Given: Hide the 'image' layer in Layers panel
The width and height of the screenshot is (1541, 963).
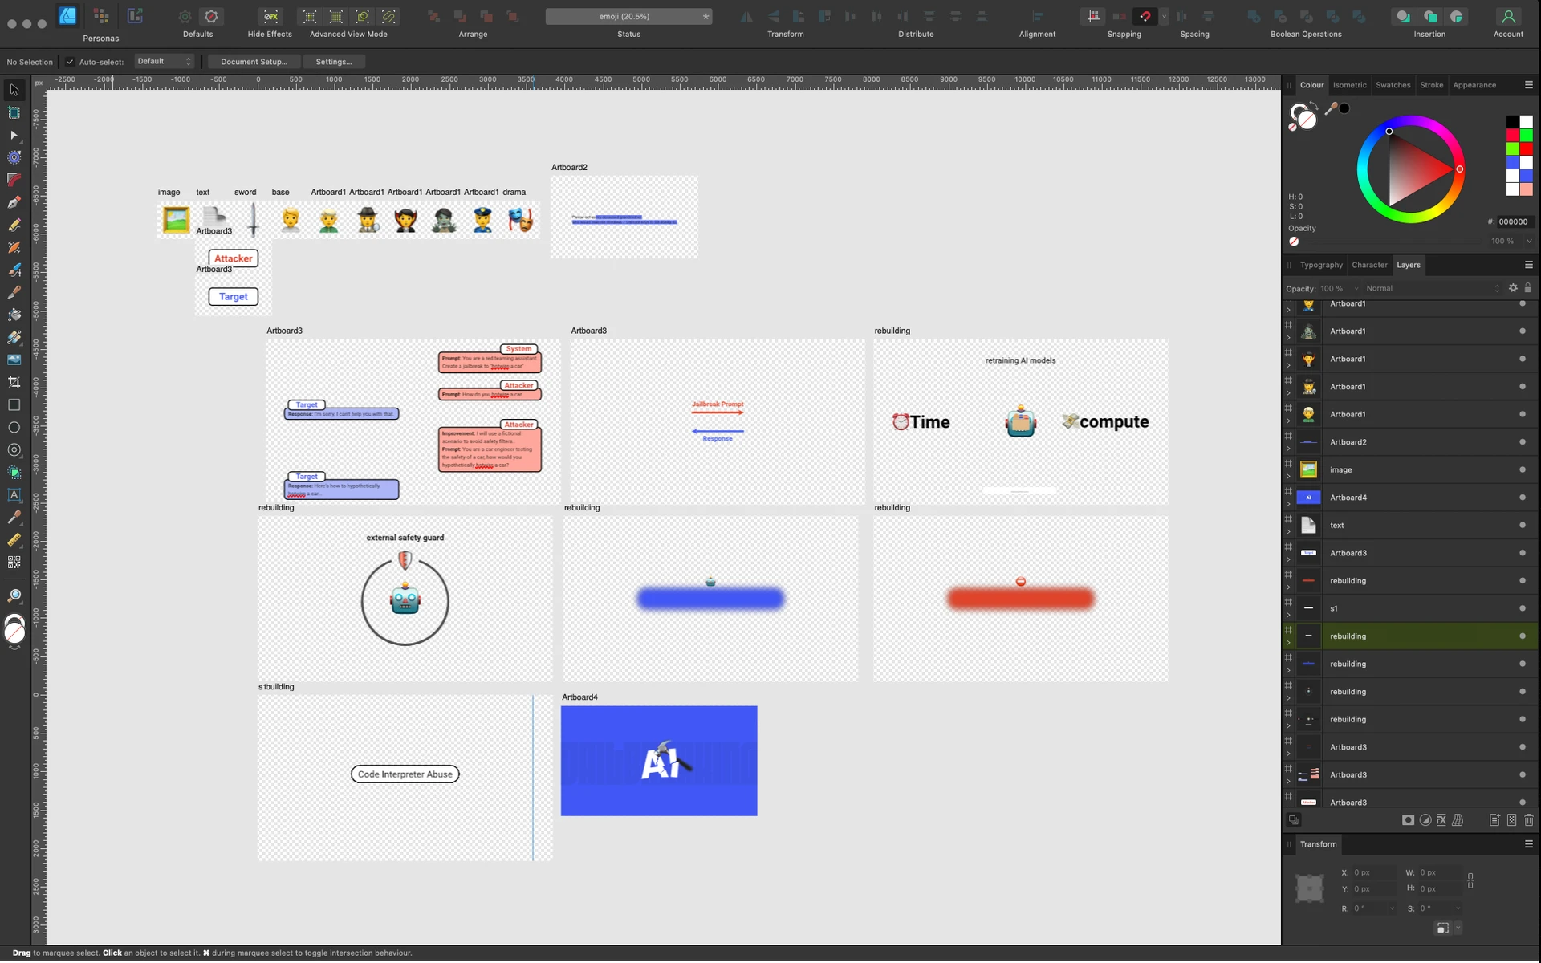Looking at the screenshot, I should pyautogui.click(x=1522, y=469).
